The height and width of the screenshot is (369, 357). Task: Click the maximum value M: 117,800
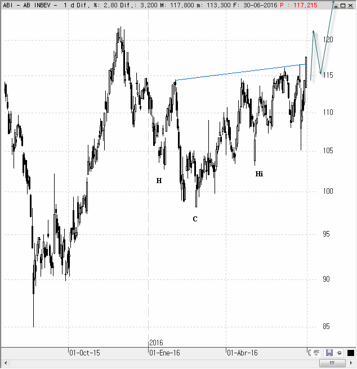pyautogui.click(x=177, y=5)
